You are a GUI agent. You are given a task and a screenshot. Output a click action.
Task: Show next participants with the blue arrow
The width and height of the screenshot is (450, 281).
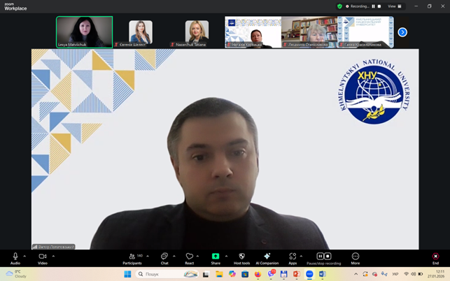pyautogui.click(x=402, y=32)
